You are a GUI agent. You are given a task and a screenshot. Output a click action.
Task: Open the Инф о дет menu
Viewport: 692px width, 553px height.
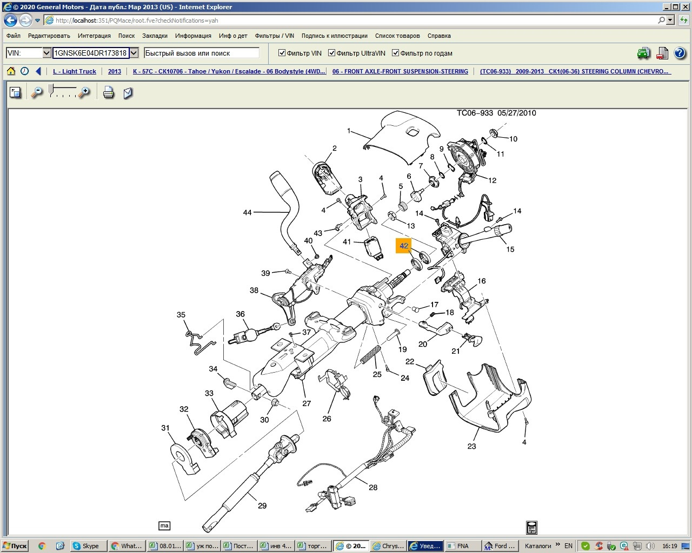[x=233, y=36]
